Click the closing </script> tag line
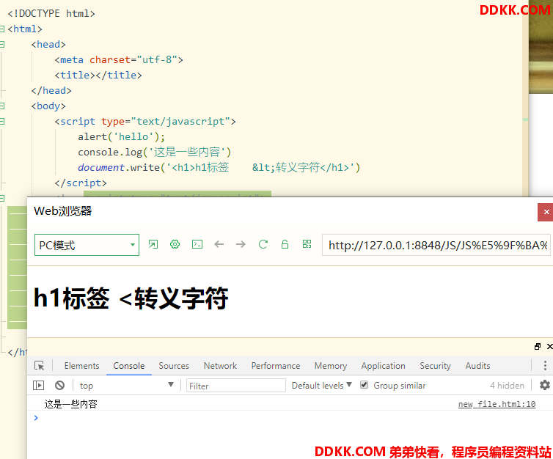This screenshot has height=459, width=553. (x=81, y=183)
